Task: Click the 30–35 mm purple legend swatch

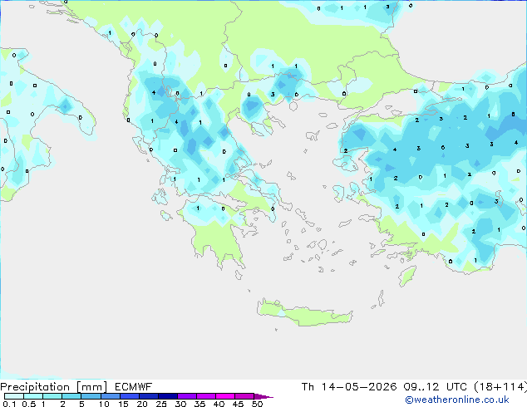Action: coord(187,396)
